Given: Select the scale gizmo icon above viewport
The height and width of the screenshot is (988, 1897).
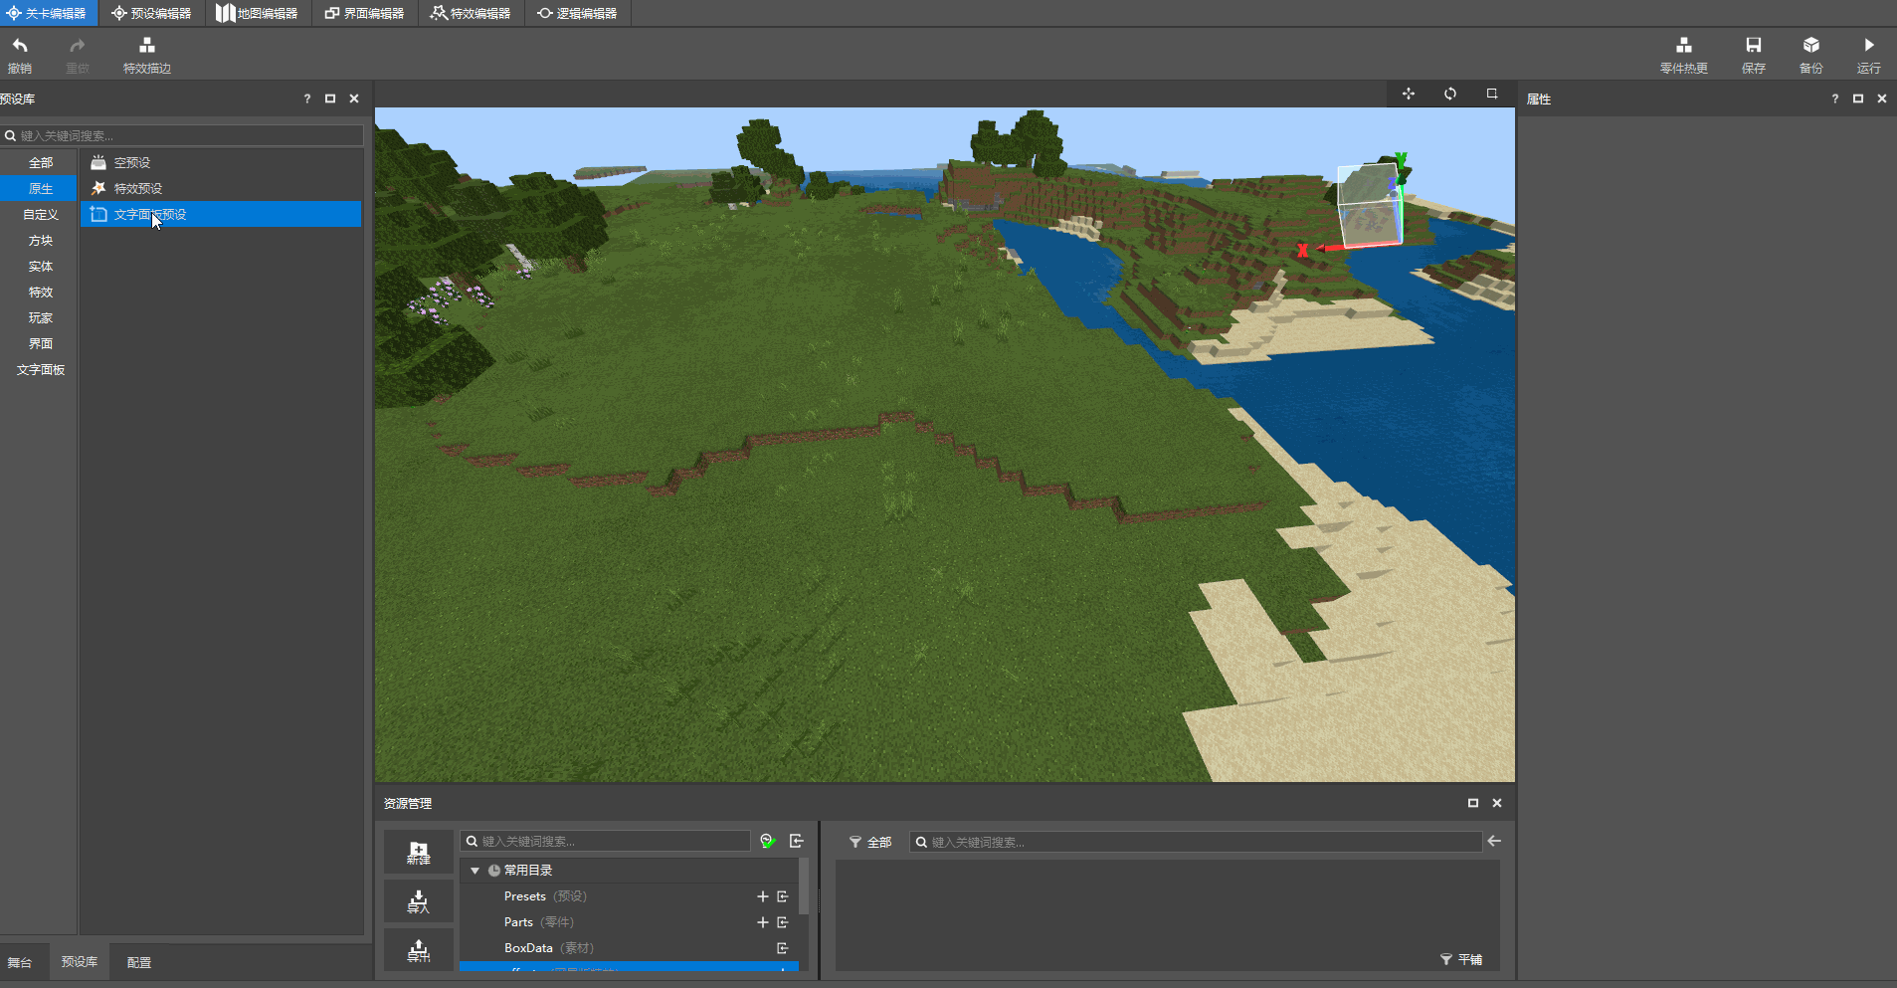Looking at the screenshot, I should pos(1491,94).
